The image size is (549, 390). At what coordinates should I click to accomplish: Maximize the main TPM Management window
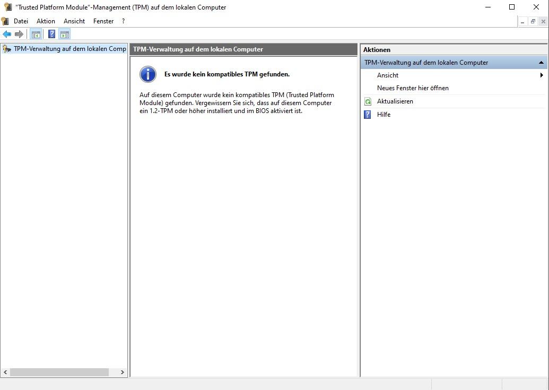(x=512, y=7)
